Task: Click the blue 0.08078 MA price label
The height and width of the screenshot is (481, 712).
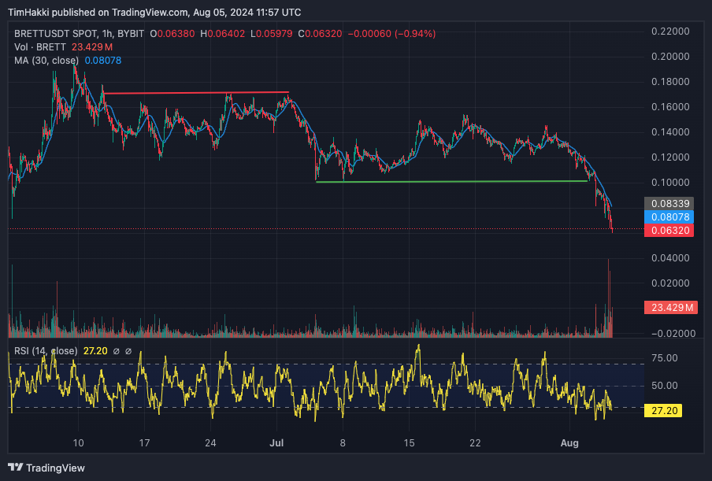Action: point(669,216)
